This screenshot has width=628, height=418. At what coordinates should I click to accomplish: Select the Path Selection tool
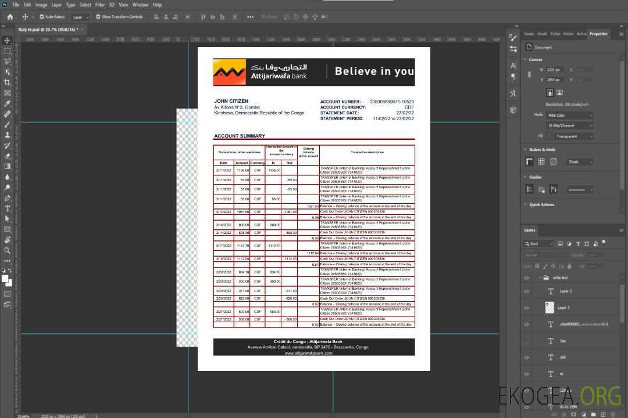[x=7, y=219]
